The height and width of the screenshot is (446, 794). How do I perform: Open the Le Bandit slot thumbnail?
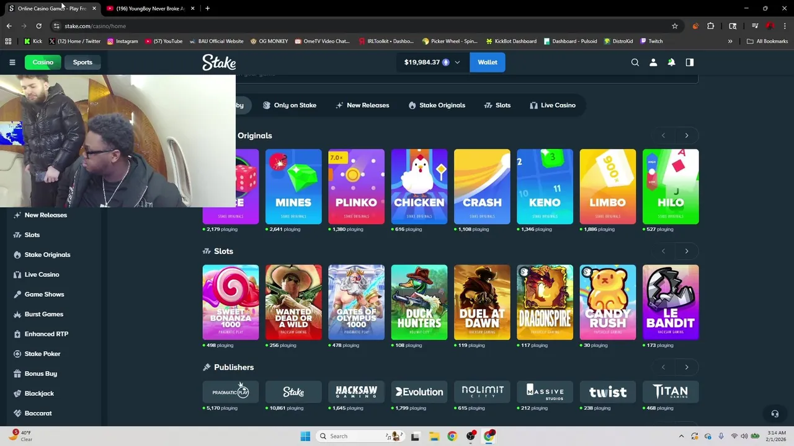point(671,302)
